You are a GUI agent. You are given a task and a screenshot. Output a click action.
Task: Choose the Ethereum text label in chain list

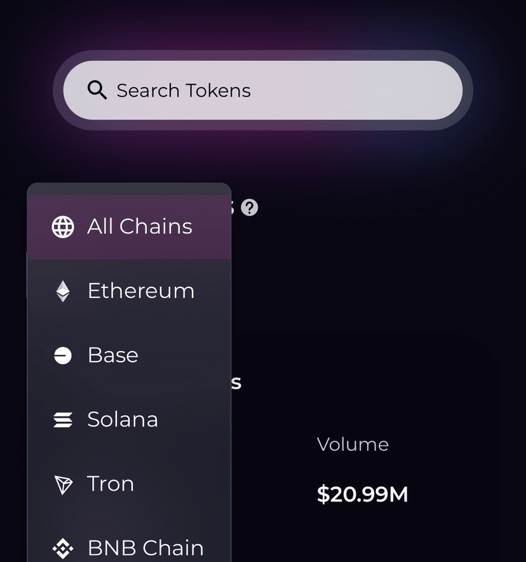pos(141,291)
